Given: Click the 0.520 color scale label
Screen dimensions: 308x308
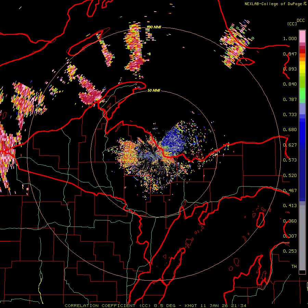Looking at the screenshot, I should 290,176.
